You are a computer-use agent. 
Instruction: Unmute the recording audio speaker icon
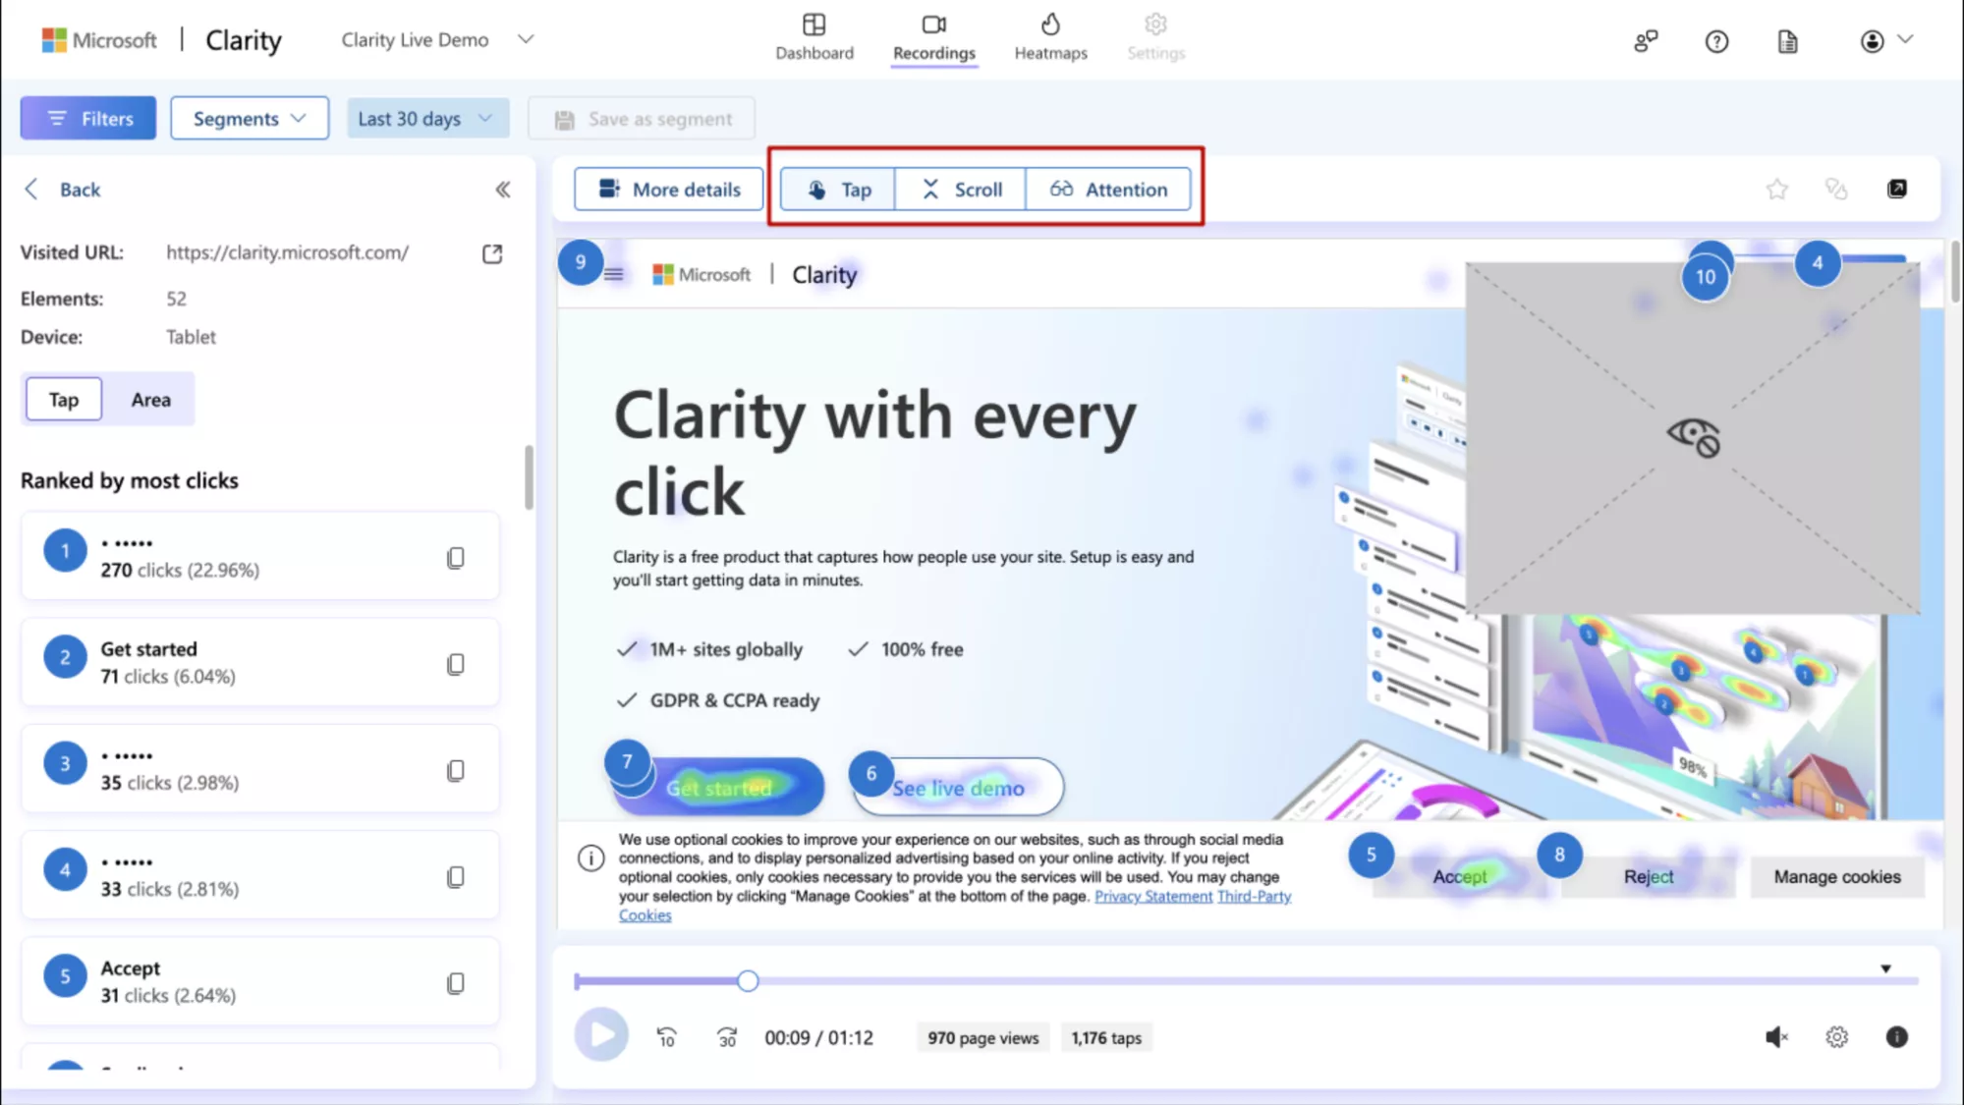click(x=1776, y=1037)
